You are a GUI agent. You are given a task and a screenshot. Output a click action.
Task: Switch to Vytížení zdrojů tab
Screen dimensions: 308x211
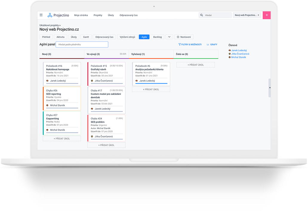127,37
